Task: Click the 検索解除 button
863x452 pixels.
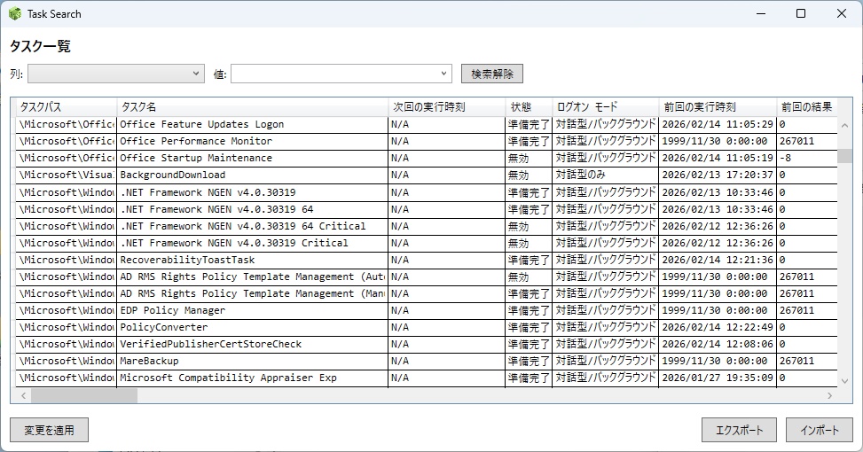Action: pyautogui.click(x=492, y=74)
